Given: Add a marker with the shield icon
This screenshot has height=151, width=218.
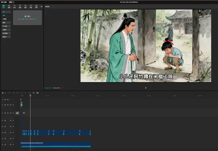Looking at the screenshot, I should click(34, 93).
